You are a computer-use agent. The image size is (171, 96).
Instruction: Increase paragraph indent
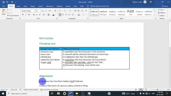coord(78,11)
